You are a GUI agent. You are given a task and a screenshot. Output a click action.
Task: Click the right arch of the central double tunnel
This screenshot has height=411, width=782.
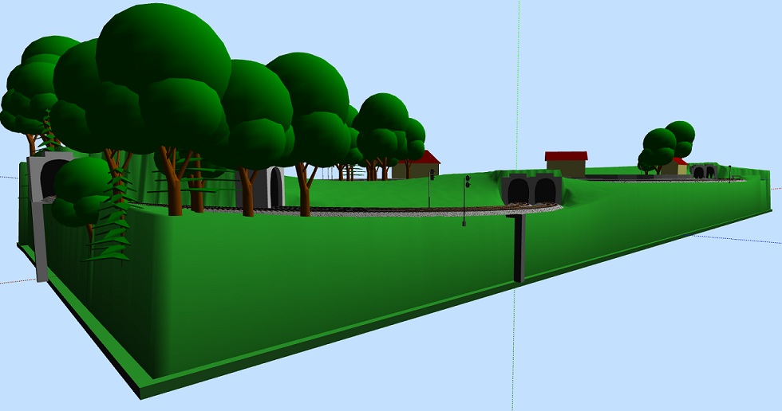click(545, 191)
